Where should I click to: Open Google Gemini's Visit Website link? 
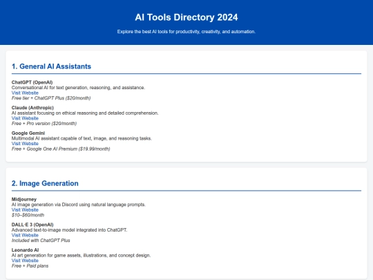pos(25,144)
